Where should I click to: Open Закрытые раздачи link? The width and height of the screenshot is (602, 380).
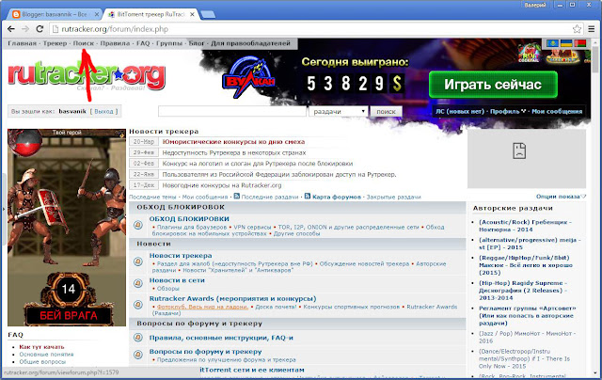(393, 197)
